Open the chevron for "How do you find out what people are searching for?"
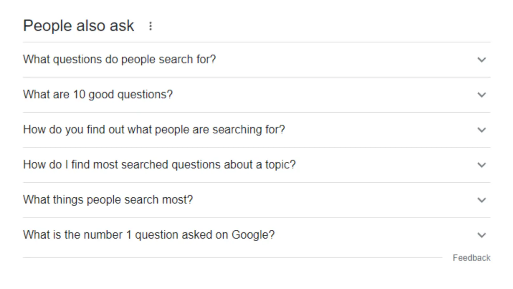This screenshot has height=289, width=513. [482, 129]
